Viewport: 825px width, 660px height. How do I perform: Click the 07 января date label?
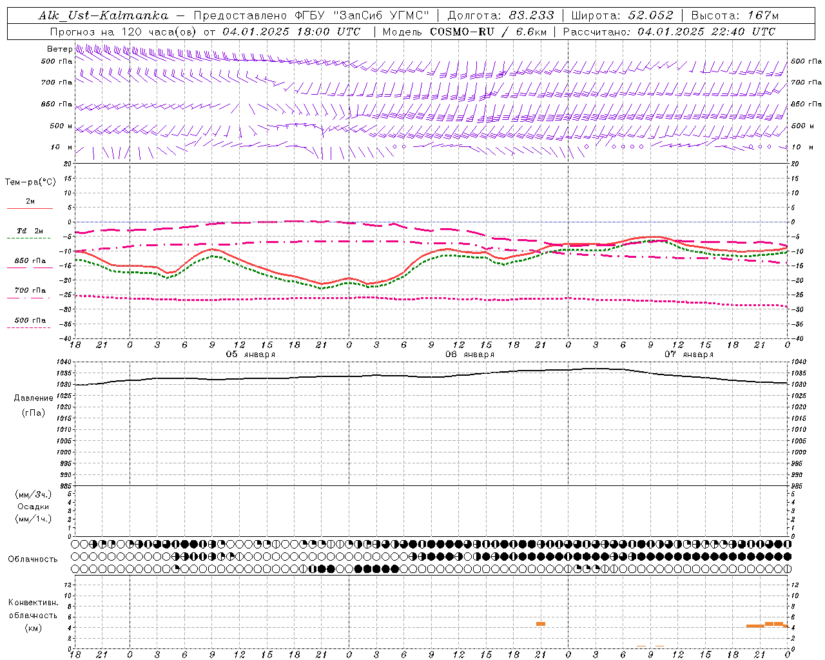click(x=689, y=354)
